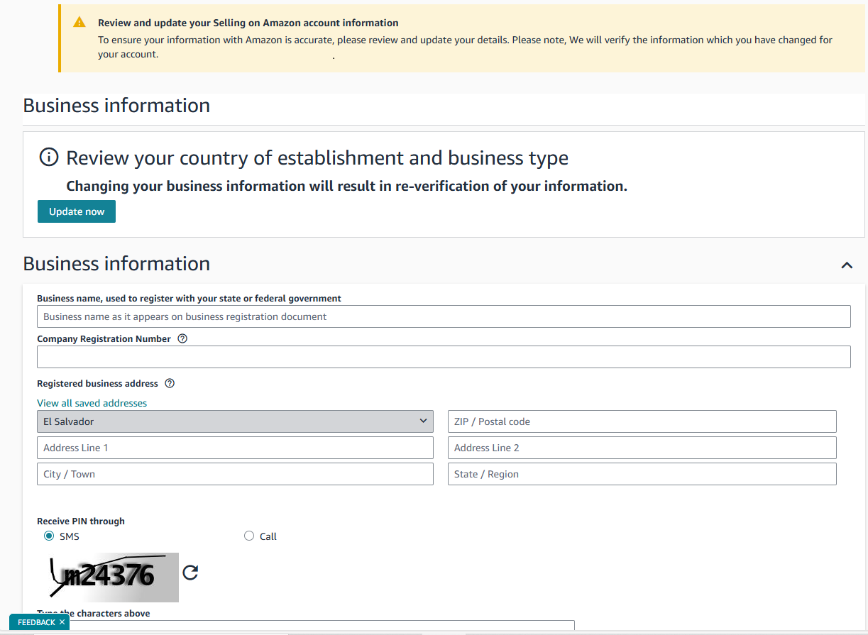Click the ZIP / Postal code field
Image resolution: width=868 pixels, height=635 pixels.
(x=642, y=421)
